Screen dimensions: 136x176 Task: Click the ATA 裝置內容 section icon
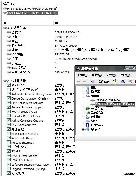pyautogui.click(x=5, y=28)
